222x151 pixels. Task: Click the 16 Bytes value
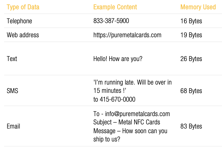click(x=191, y=21)
